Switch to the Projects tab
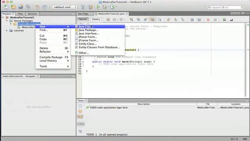Viewport: 250px width, 141px height. (8, 14)
